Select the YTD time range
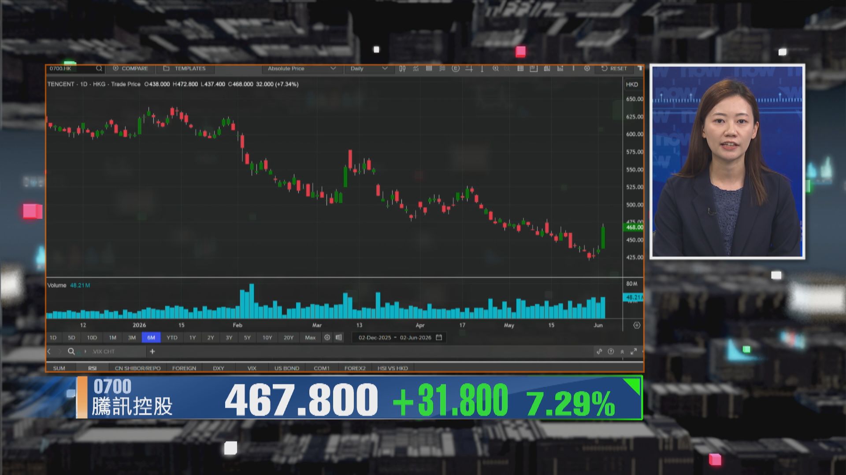This screenshot has width=846, height=475. [x=172, y=337]
